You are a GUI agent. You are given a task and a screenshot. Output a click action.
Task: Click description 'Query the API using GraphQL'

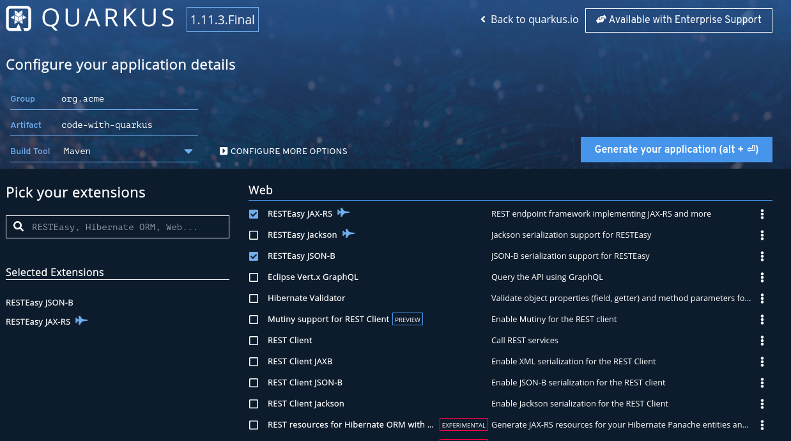(x=547, y=277)
